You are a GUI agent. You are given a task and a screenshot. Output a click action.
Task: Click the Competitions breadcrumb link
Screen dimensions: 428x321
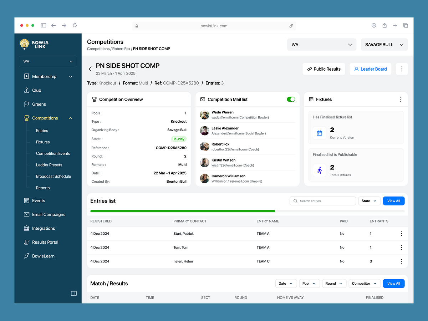(x=98, y=49)
